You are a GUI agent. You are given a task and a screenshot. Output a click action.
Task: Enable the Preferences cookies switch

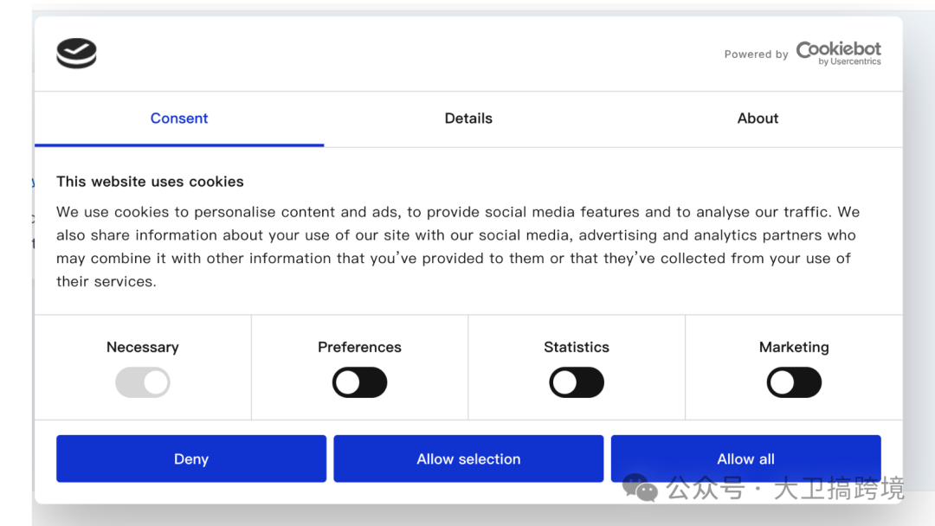359,382
